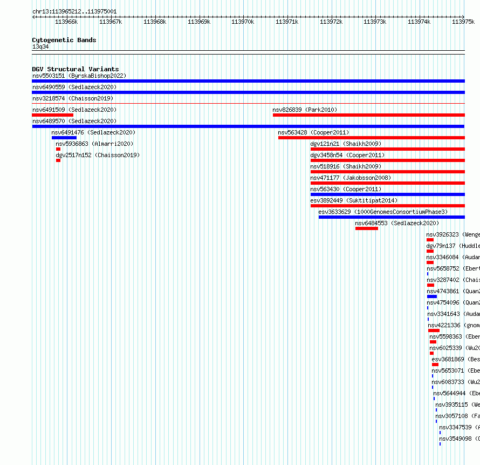Open nsv5936863 (Almarri2020) variant
Viewport: 480px width, 465px height.
pos(94,144)
